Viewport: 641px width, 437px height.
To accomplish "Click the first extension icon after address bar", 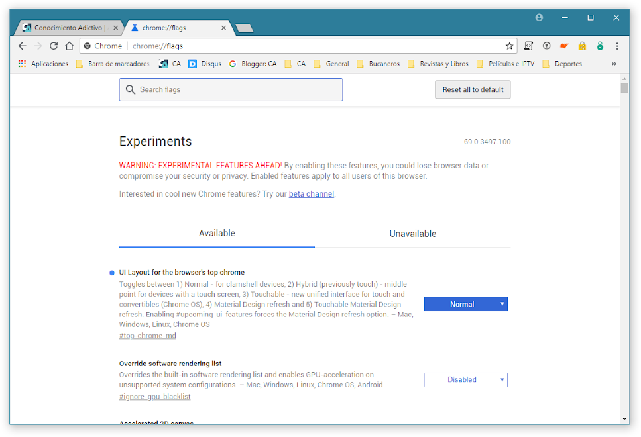I will click(528, 46).
